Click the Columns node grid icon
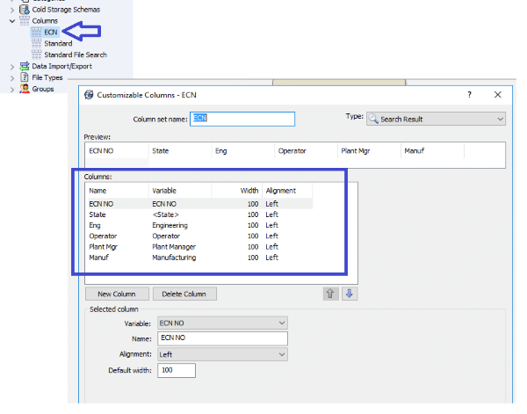This screenshot has width=527, height=414. coord(25,21)
